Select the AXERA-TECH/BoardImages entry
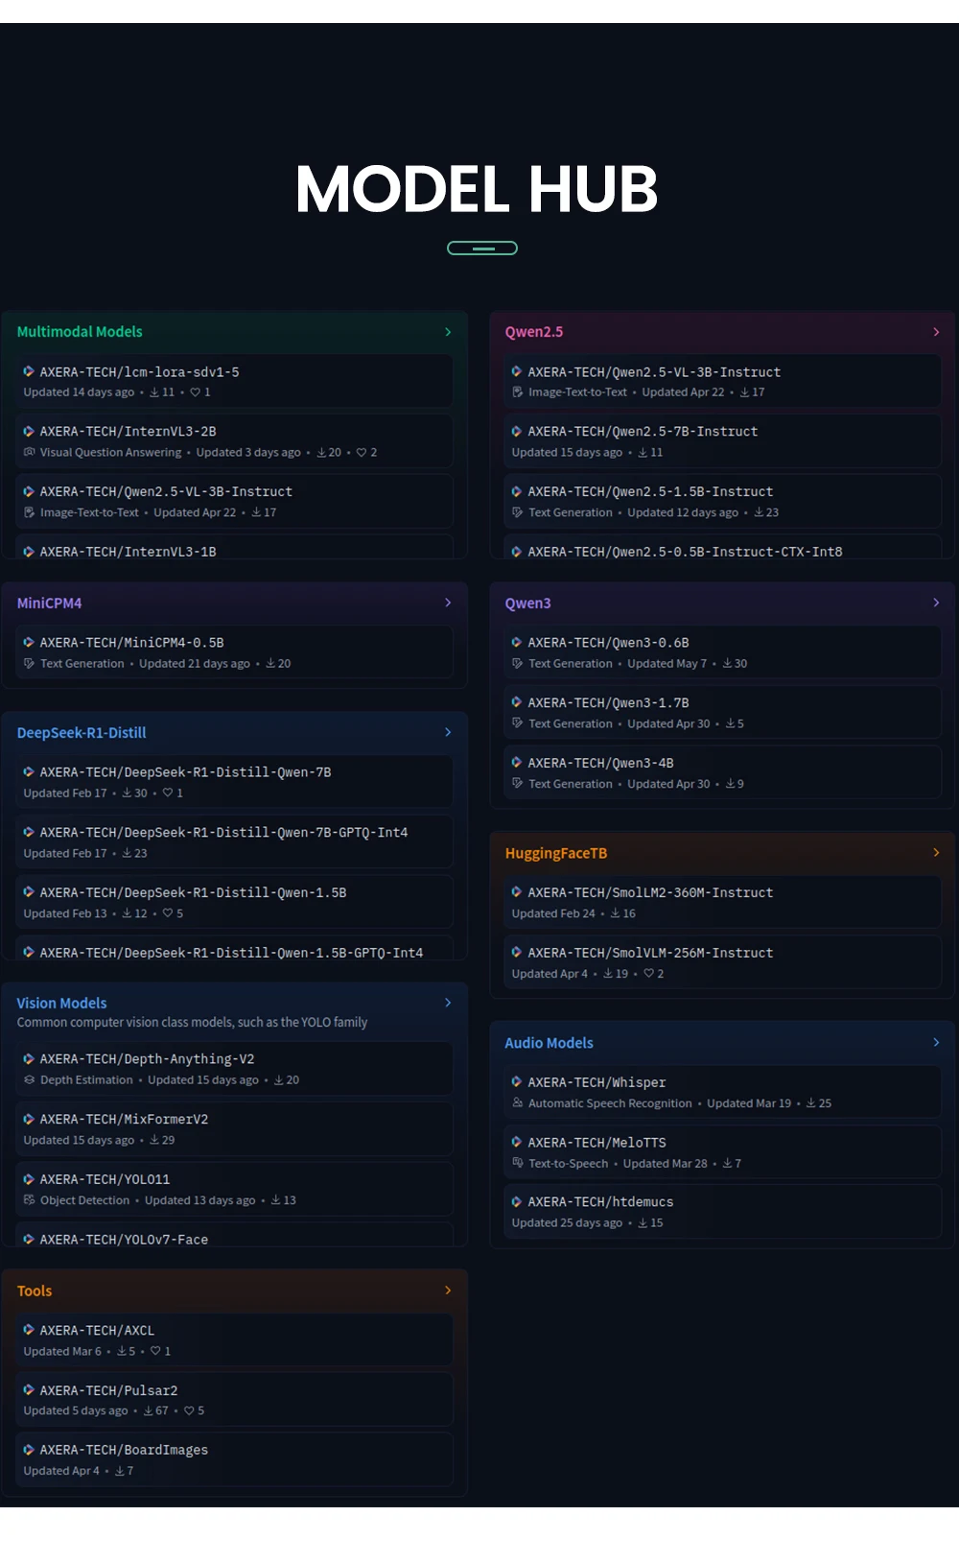 124,1450
